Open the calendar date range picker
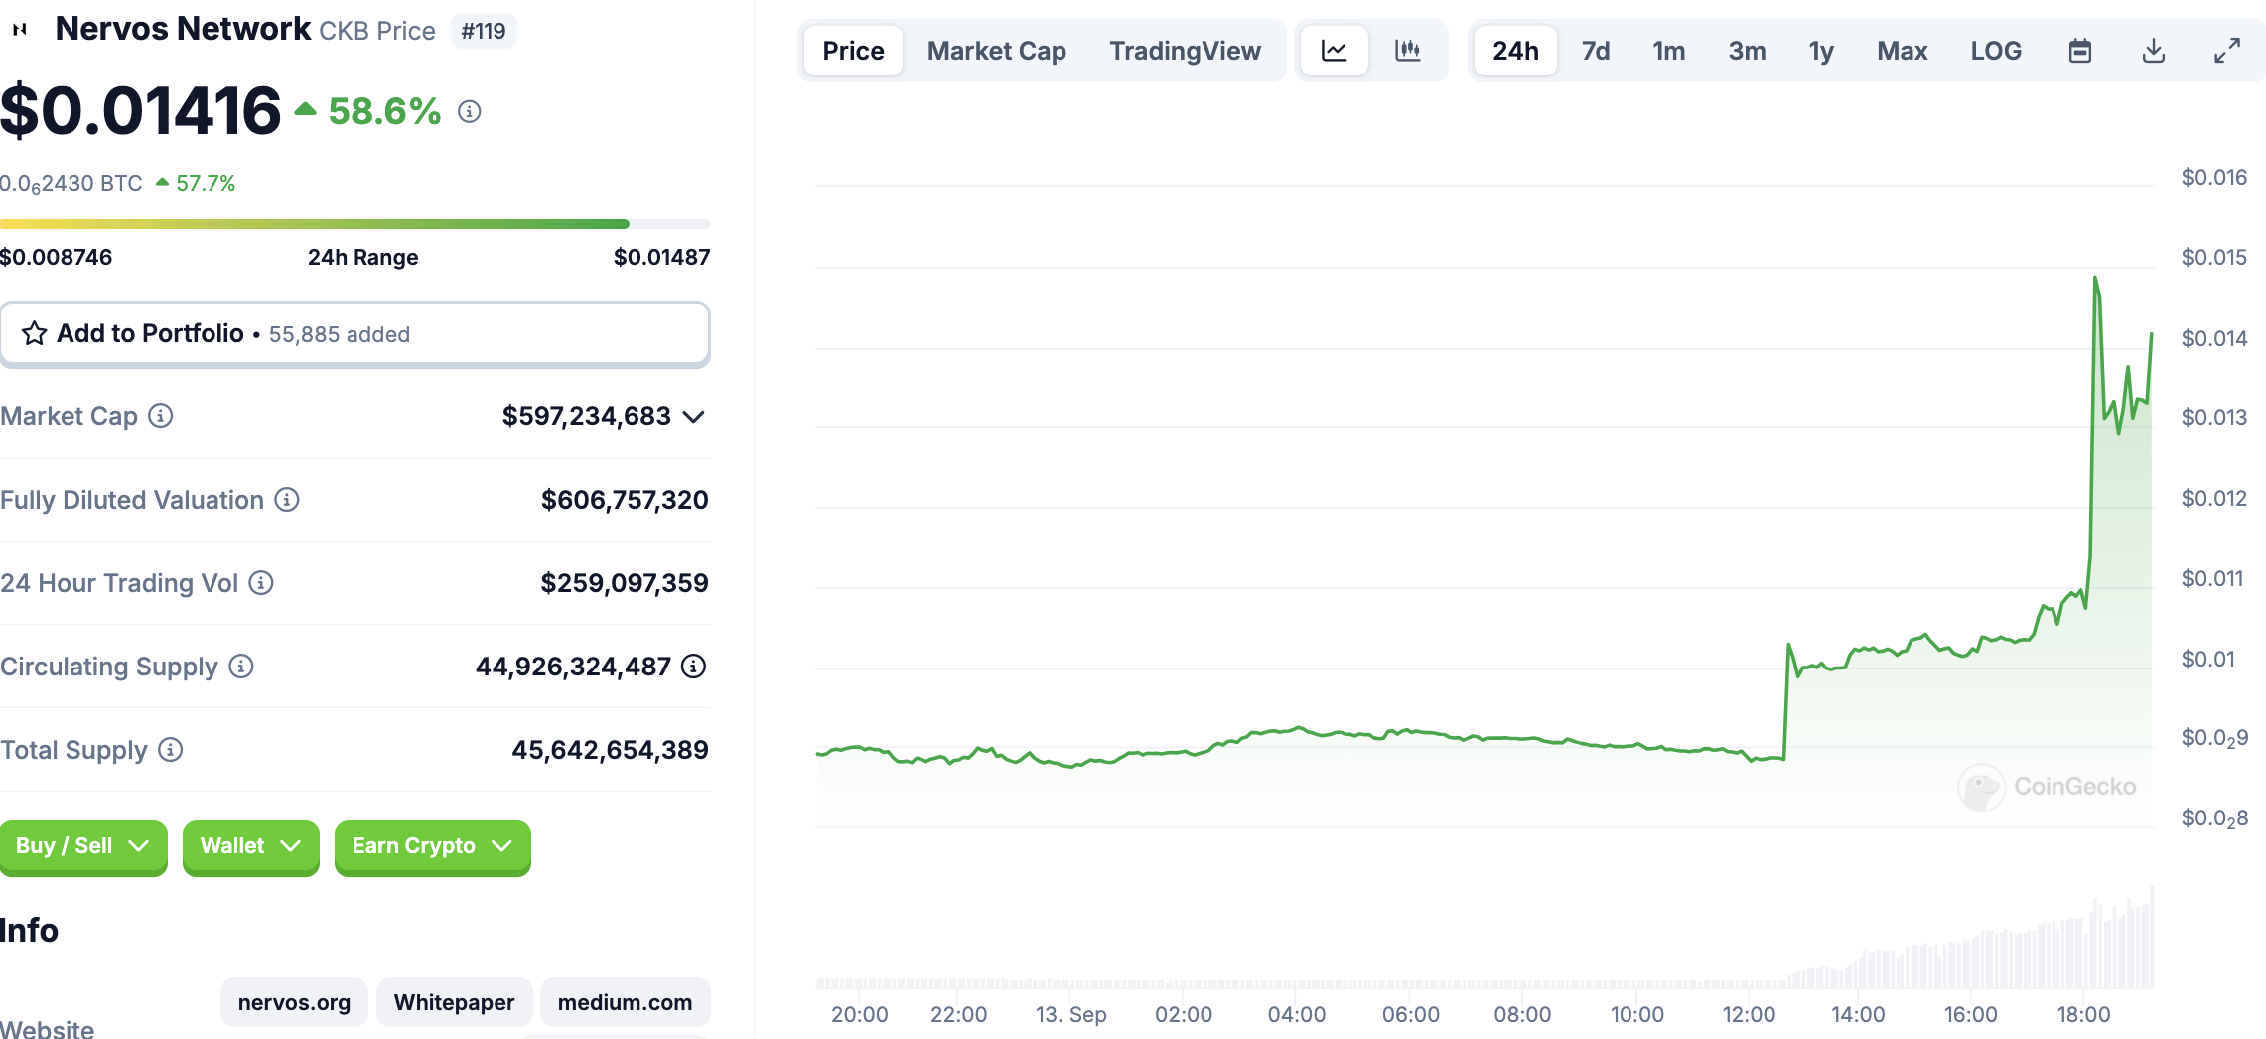Image resolution: width=2266 pixels, height=1039 pixels. 2079,51
